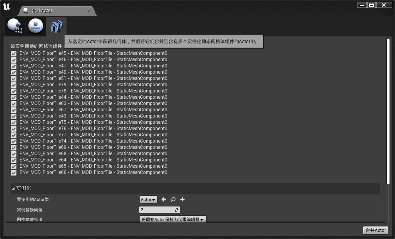Open the Actor class dropdown
Viewport: 395px width, 239px height.
pyautogui.click(x=148, y=199)
